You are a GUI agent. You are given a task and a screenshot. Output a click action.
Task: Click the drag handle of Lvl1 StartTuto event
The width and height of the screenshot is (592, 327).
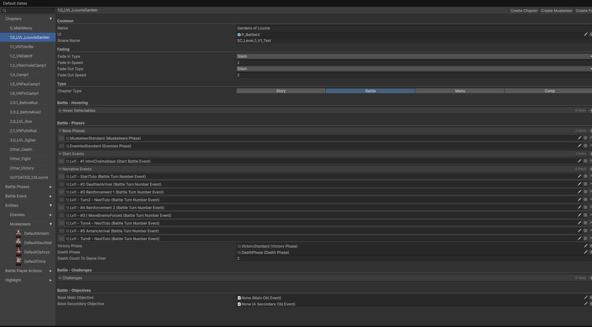coord(62,177)
